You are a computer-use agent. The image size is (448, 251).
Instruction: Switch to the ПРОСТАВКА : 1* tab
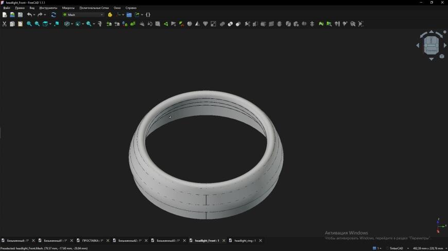pos(93,241)
